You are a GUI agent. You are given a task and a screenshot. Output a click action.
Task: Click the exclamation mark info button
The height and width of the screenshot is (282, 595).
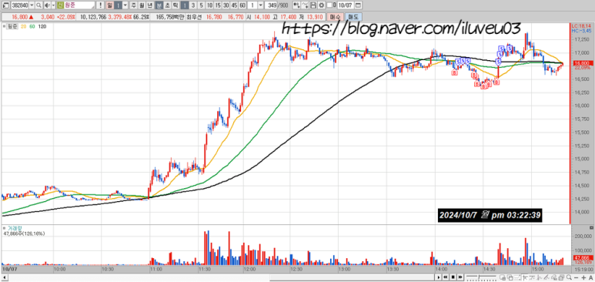click(100, 5)
